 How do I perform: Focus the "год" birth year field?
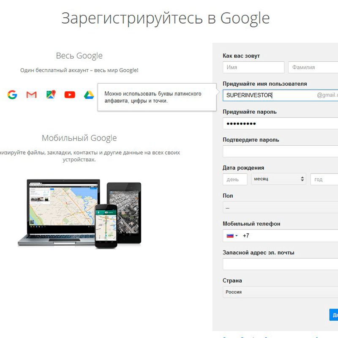(x=324, y=179)
